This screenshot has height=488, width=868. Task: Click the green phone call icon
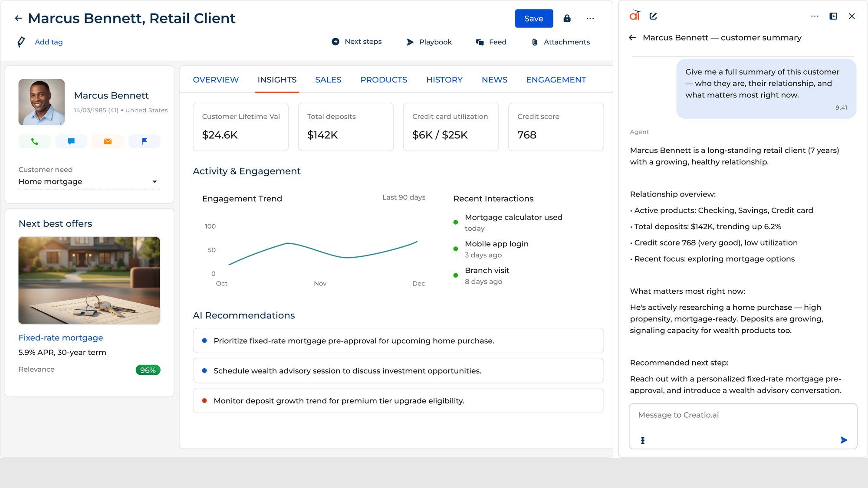(34, 141)
